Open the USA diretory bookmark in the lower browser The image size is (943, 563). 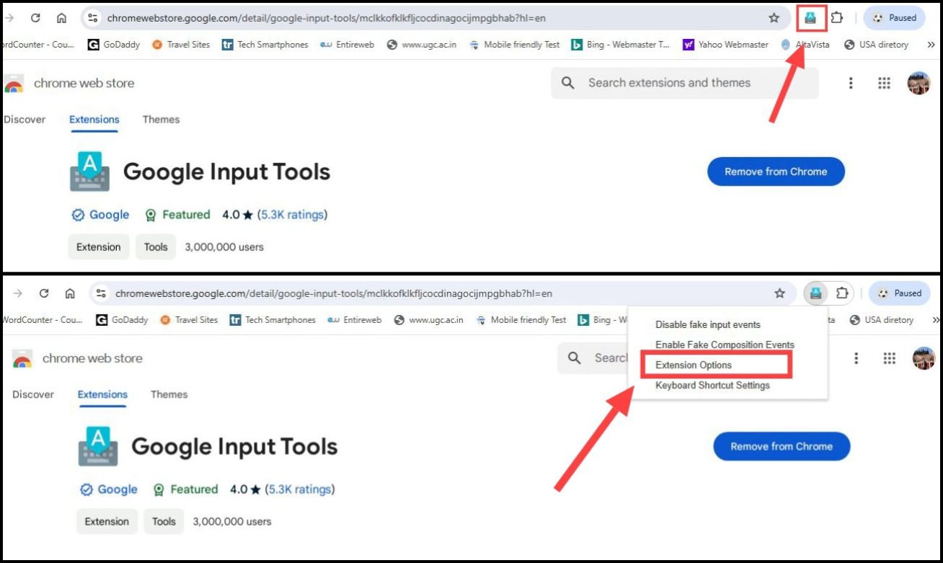[882, 320]
